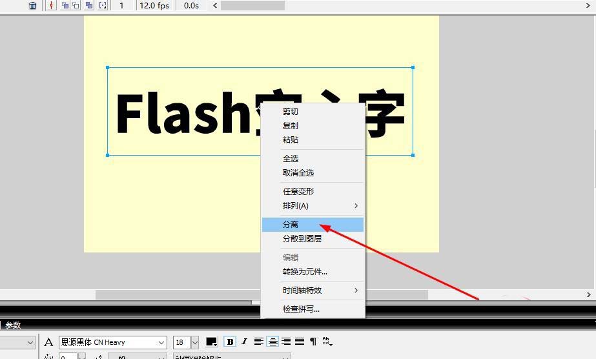Click the timeline scroll left arrow
This screenshot has height=359, width=596.
215,5
